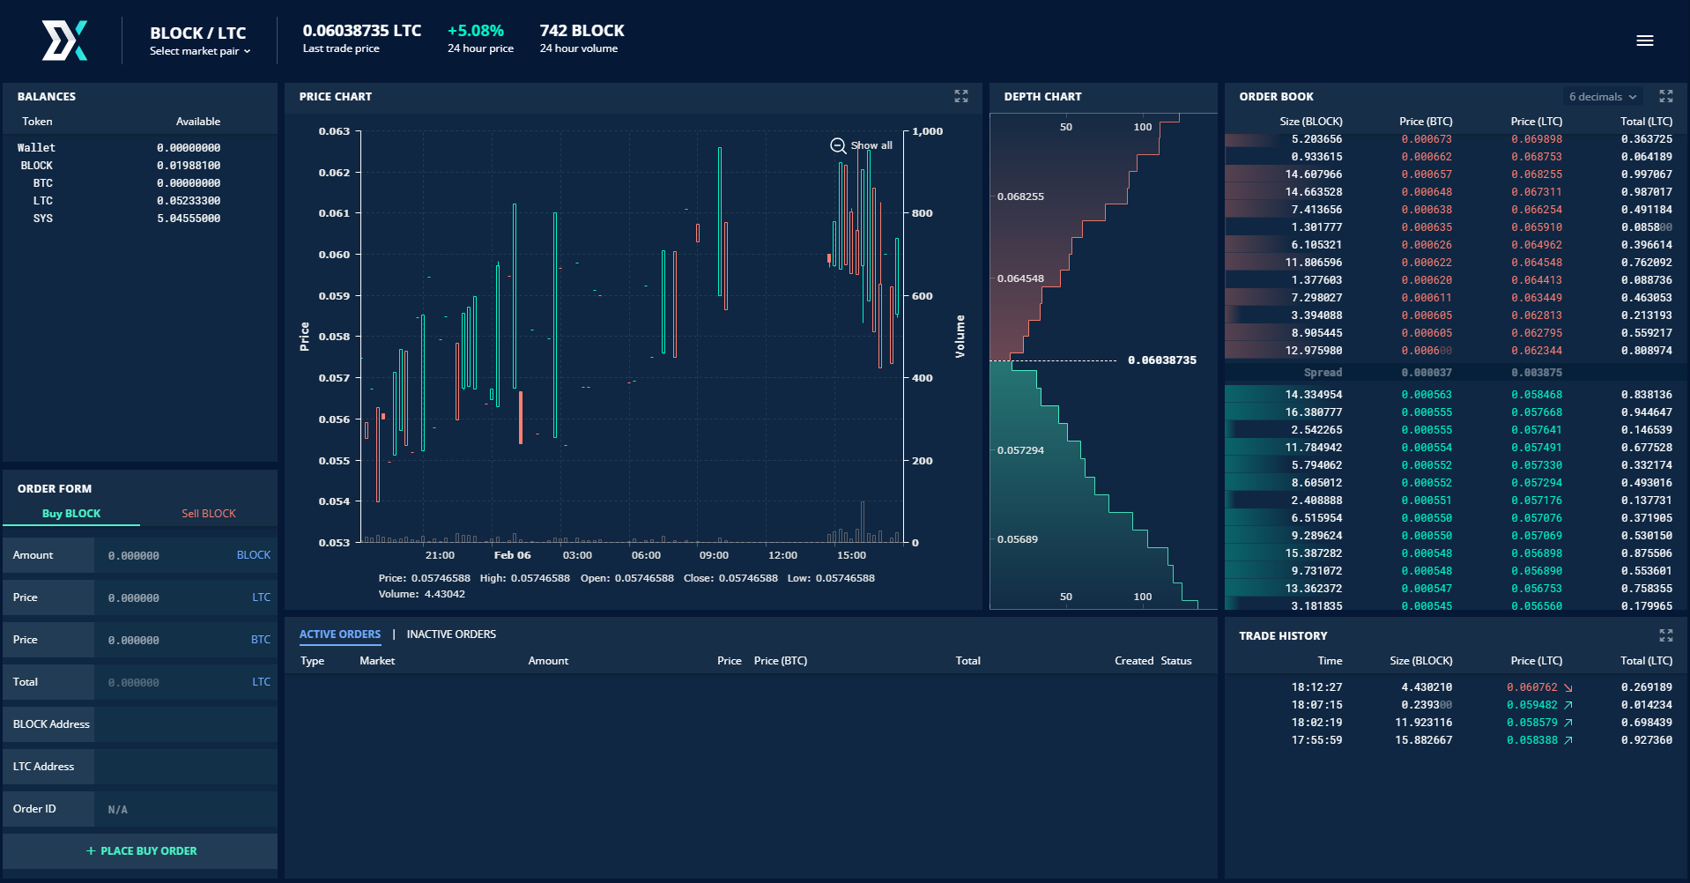This screenshot has width=1690, height=883.
Task: Click the Feb 06 label on chart axis
Action: (x=512, y=555)
